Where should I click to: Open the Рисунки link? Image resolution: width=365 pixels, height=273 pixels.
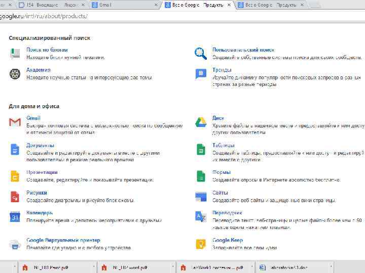click(37, 193)
